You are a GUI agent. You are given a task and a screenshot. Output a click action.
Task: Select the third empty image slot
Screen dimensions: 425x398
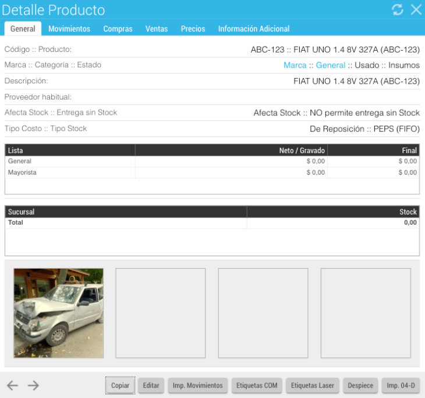click(x=263, y=313)
